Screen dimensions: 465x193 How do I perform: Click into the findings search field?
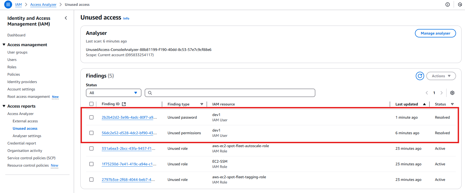(x=230, y=93)
